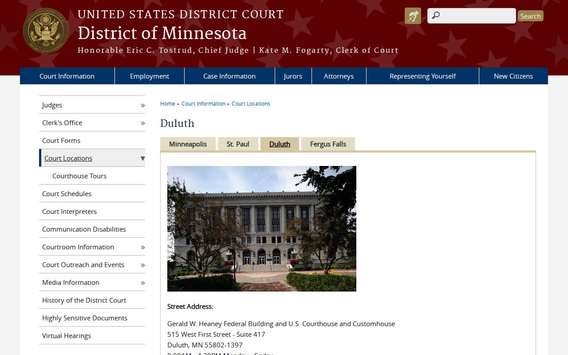The image size is (568, 355).
Task: Go to Court Information breadcrumb
Action: click(x=203, y=104)
